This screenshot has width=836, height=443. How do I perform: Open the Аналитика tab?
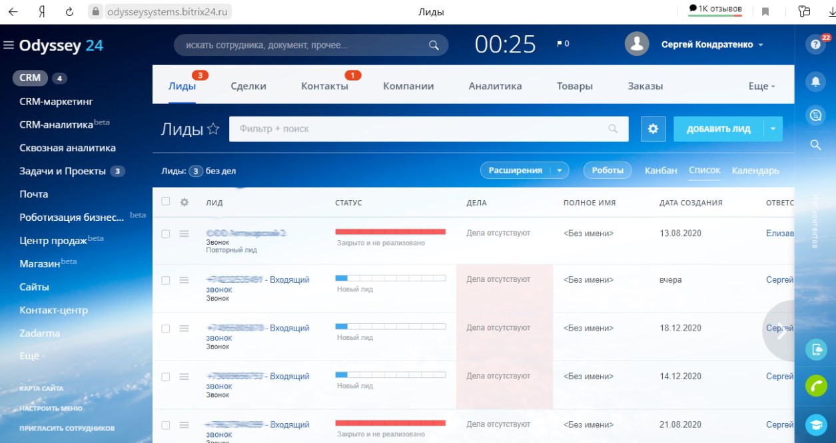pos(495,86)
